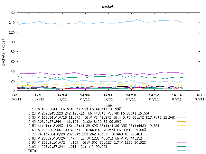206x154 pixels.
Task: Click legend entry [ 4] 203.9.27.244 * 11.15%
Action: point(74,122)
